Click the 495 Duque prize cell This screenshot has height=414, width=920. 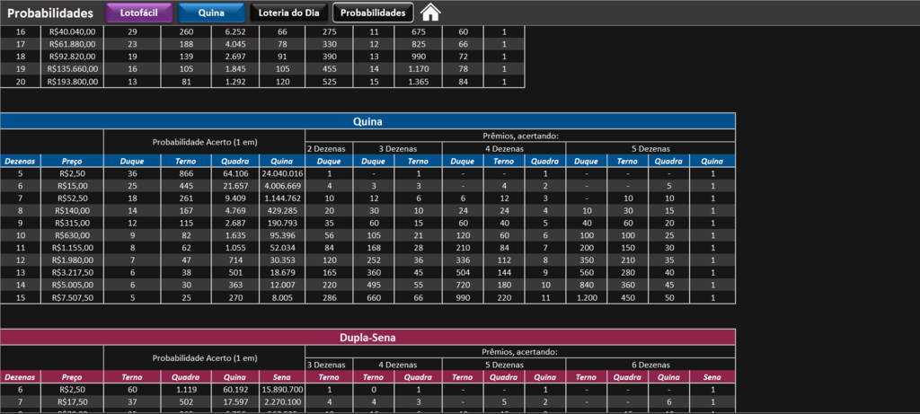tap(373, 285)
